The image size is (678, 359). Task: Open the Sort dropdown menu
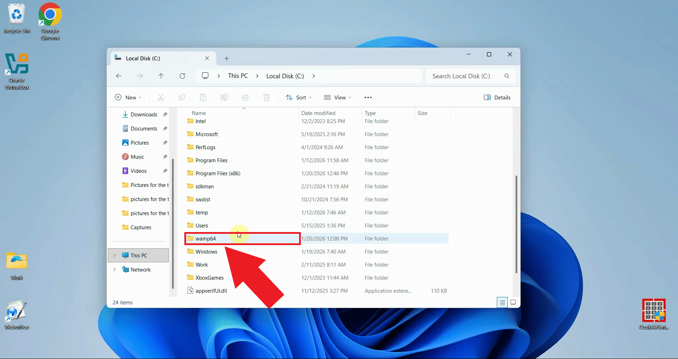(298, 97)
